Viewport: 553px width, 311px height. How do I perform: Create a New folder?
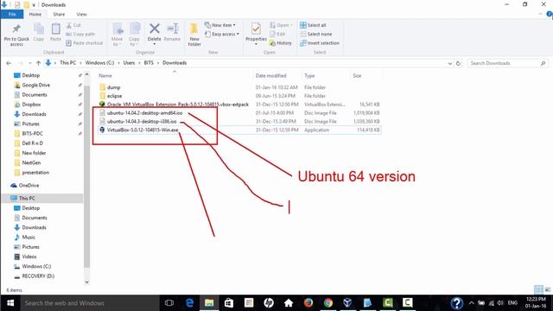(x=194, y=35)
